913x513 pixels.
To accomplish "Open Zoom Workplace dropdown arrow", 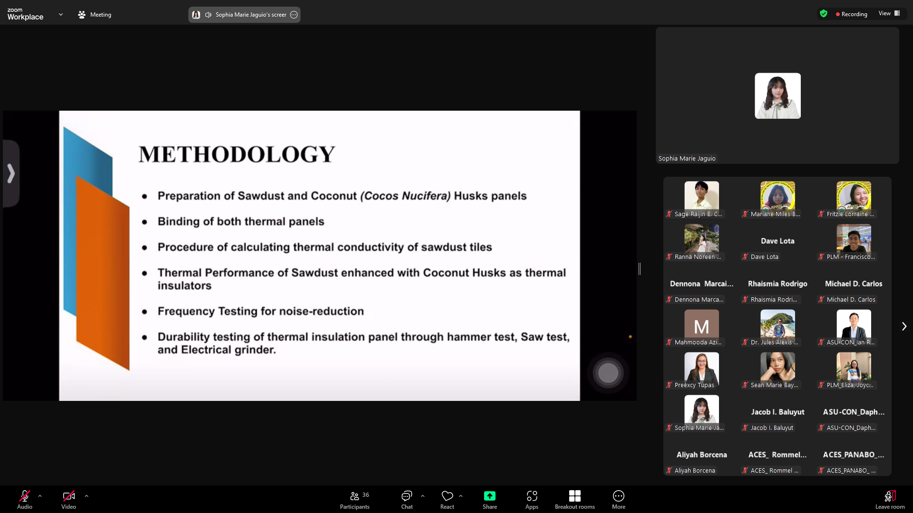I will point(61,15).
